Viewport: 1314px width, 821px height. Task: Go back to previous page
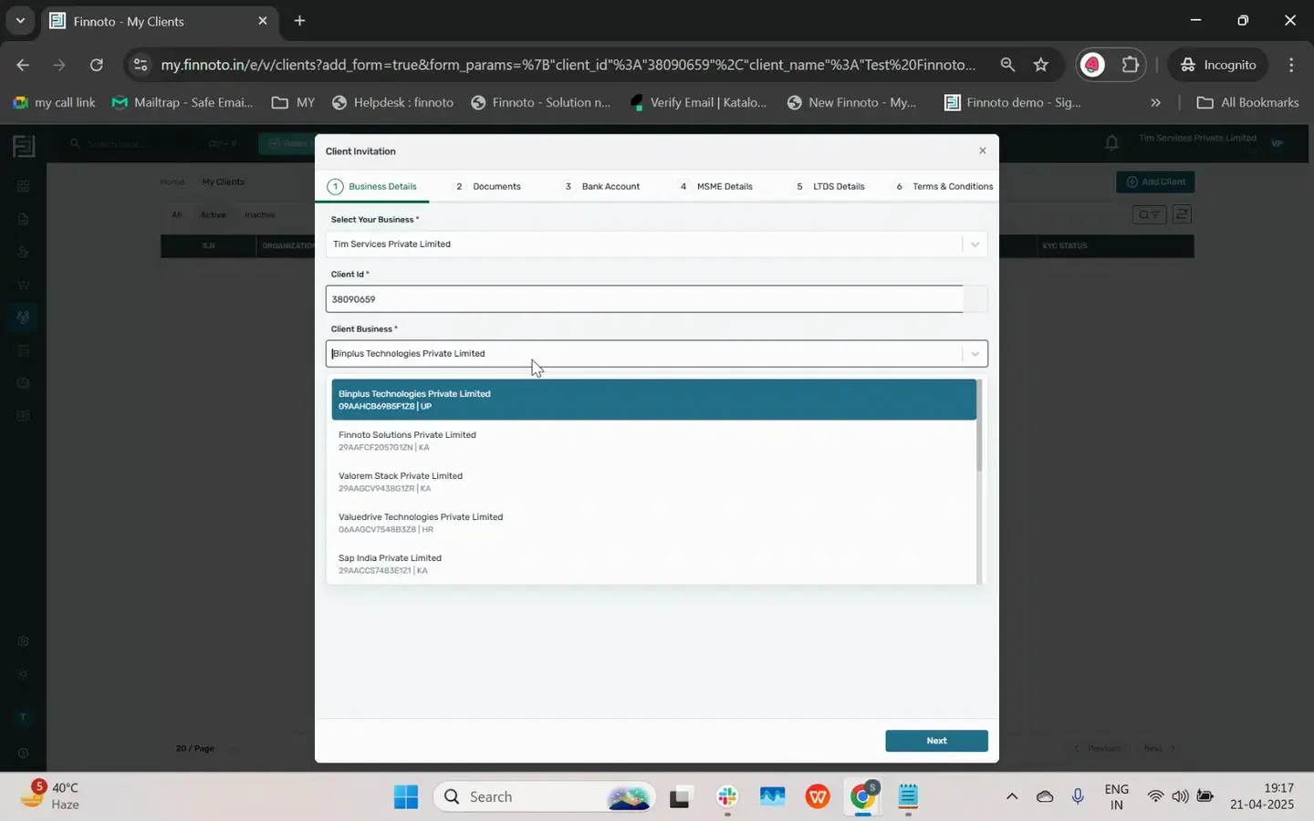23,65
